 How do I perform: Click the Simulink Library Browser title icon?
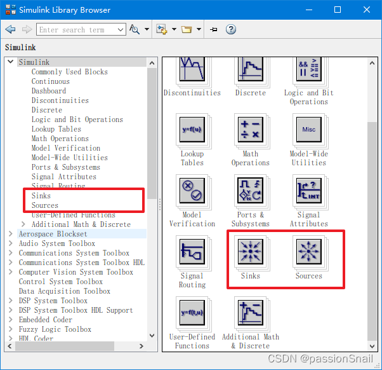(11, 10)
